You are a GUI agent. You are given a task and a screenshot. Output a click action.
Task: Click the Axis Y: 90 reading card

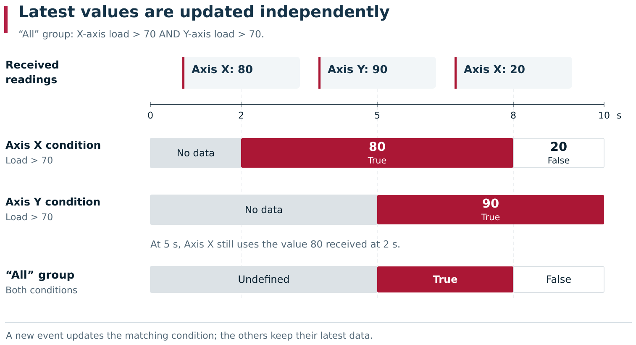click(x=377, y=73)
